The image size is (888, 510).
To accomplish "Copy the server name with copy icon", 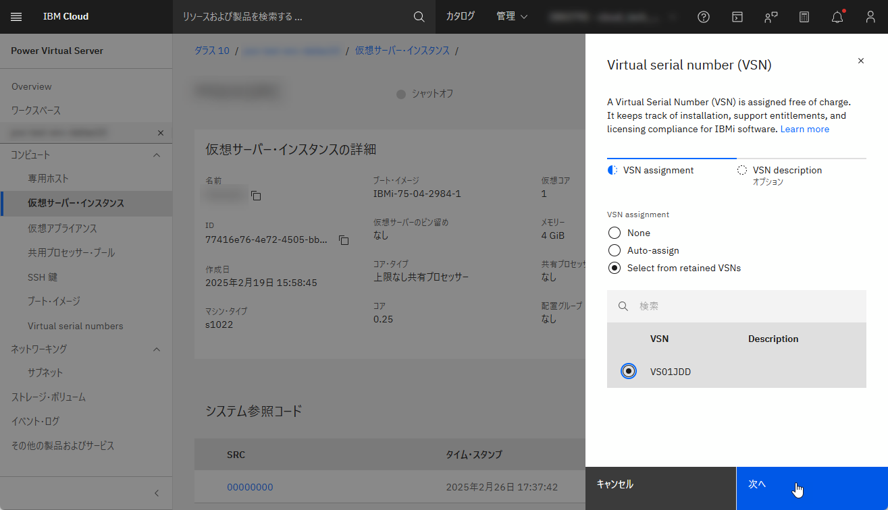I will click(x=256, y=196).
